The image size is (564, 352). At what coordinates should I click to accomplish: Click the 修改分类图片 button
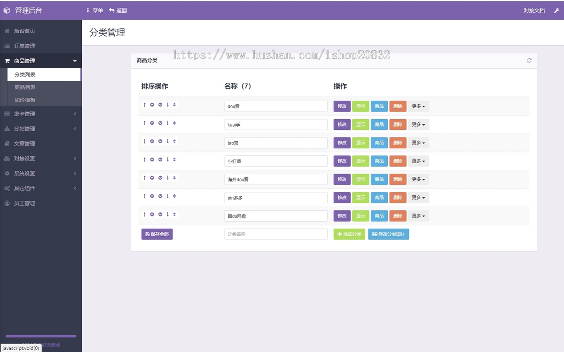point(388,234)
